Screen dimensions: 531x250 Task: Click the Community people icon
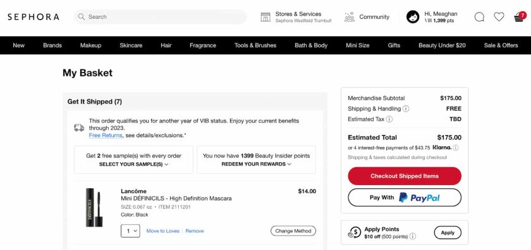[x=349, y=17]
